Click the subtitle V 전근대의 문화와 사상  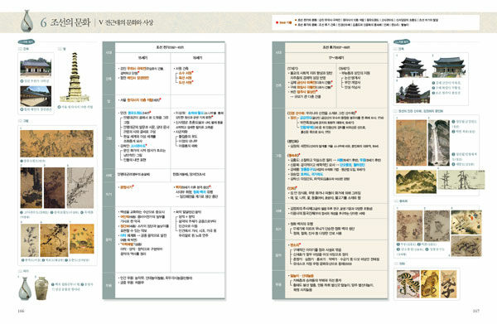pyautogui.click(x=126, y=22)
